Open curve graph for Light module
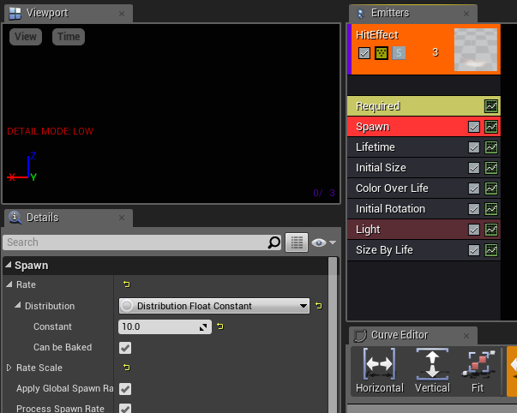 (x=491, y=230)
